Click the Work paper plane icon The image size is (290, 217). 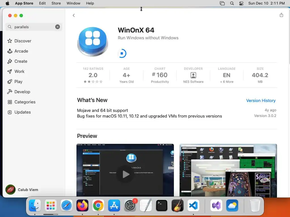pyautogui.click(x=10, y=71)
